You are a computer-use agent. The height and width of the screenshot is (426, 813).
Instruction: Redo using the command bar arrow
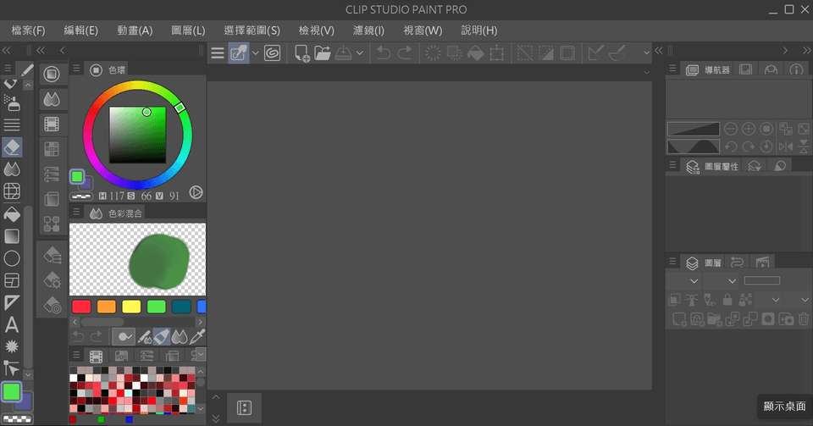(405, 53)
